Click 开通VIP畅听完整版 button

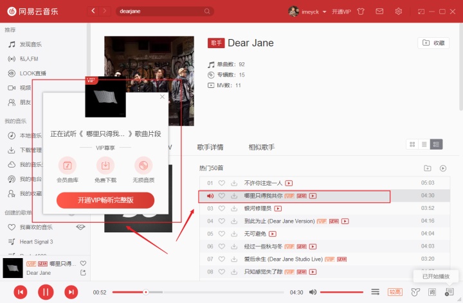pyautogui.click(x=105, y=200)
